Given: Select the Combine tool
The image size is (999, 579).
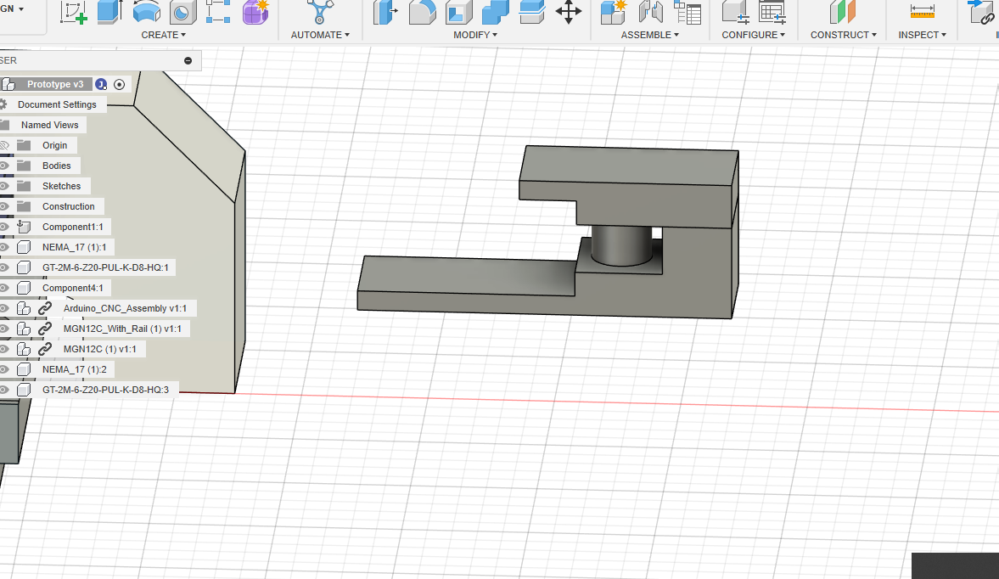Looking at the screenshot, I should point(495,12).
